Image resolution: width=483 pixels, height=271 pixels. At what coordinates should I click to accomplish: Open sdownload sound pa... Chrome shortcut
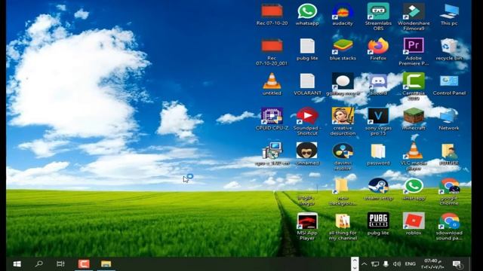click(449, 227)
